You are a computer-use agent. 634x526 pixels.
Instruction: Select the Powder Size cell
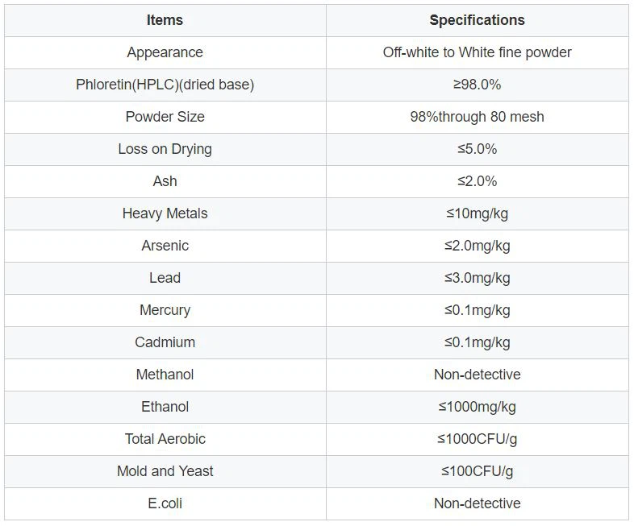coord(165,117)
